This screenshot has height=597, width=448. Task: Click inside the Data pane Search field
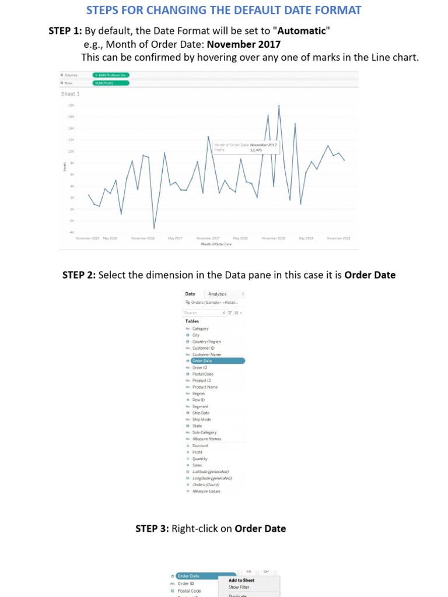tap(201, 313)
